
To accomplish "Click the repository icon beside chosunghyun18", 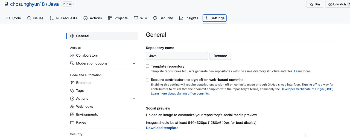I will click(6, 4).
